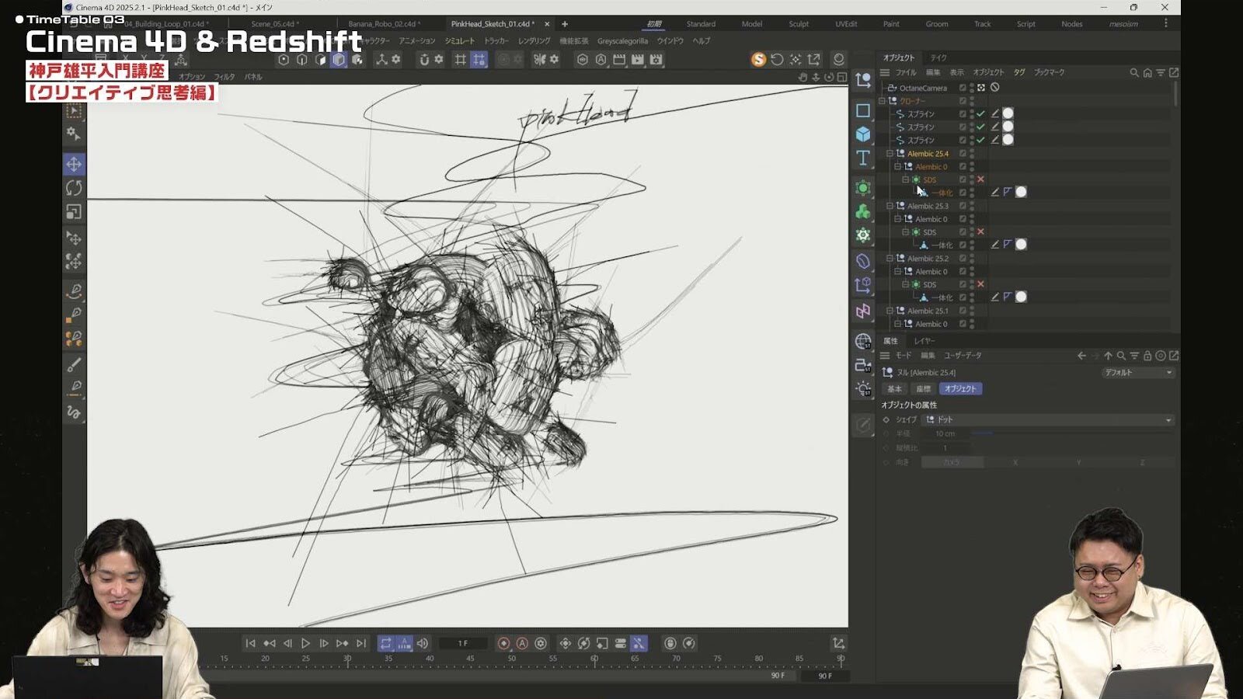Select the Move tool in left toolbar
This screenshot has width=1243, height=699.
[x=74, y=164]
